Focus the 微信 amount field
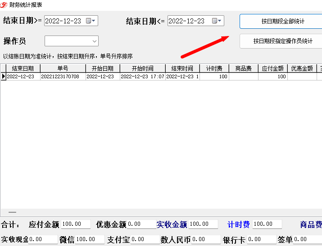 [x=90, y=239]
